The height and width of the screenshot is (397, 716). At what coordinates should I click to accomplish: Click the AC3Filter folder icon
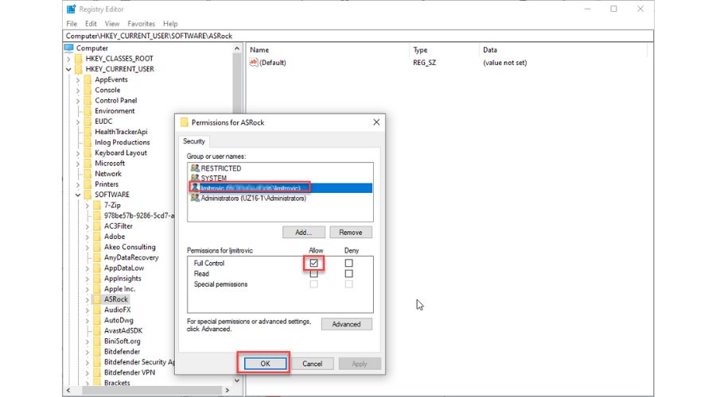coord(97,226)
